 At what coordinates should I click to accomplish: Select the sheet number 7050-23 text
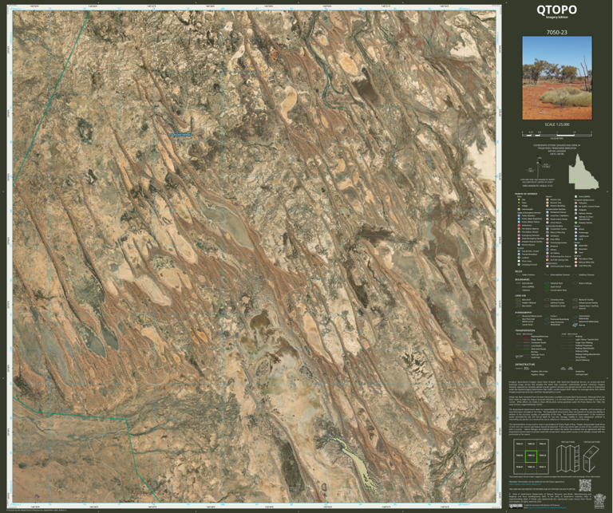[556, 33]
